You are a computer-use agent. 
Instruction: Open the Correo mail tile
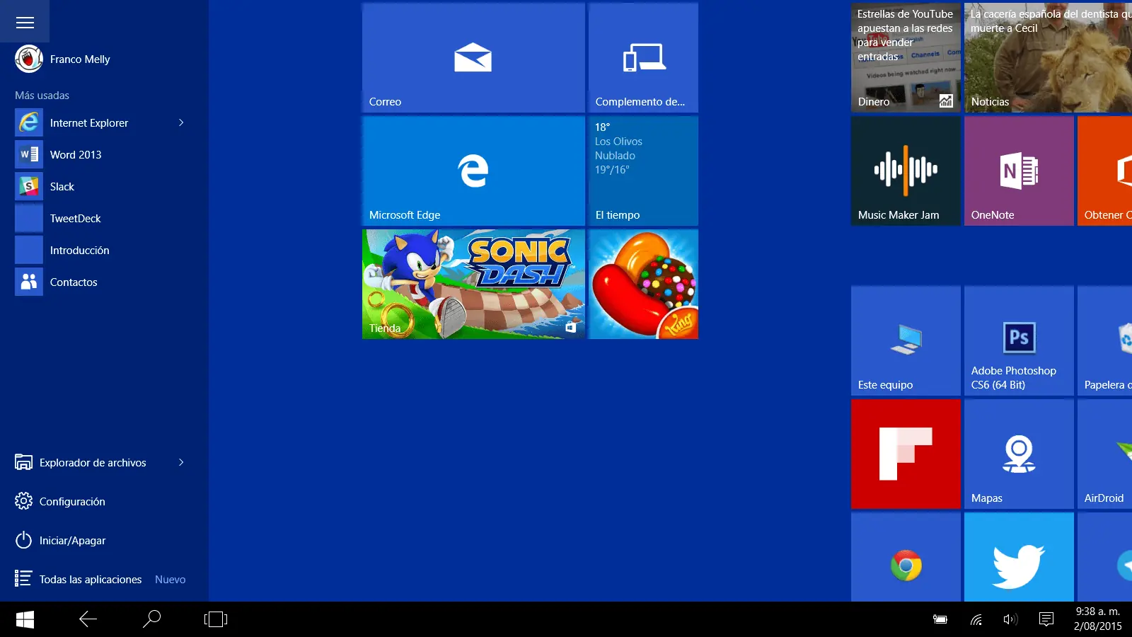coord(473,57)
